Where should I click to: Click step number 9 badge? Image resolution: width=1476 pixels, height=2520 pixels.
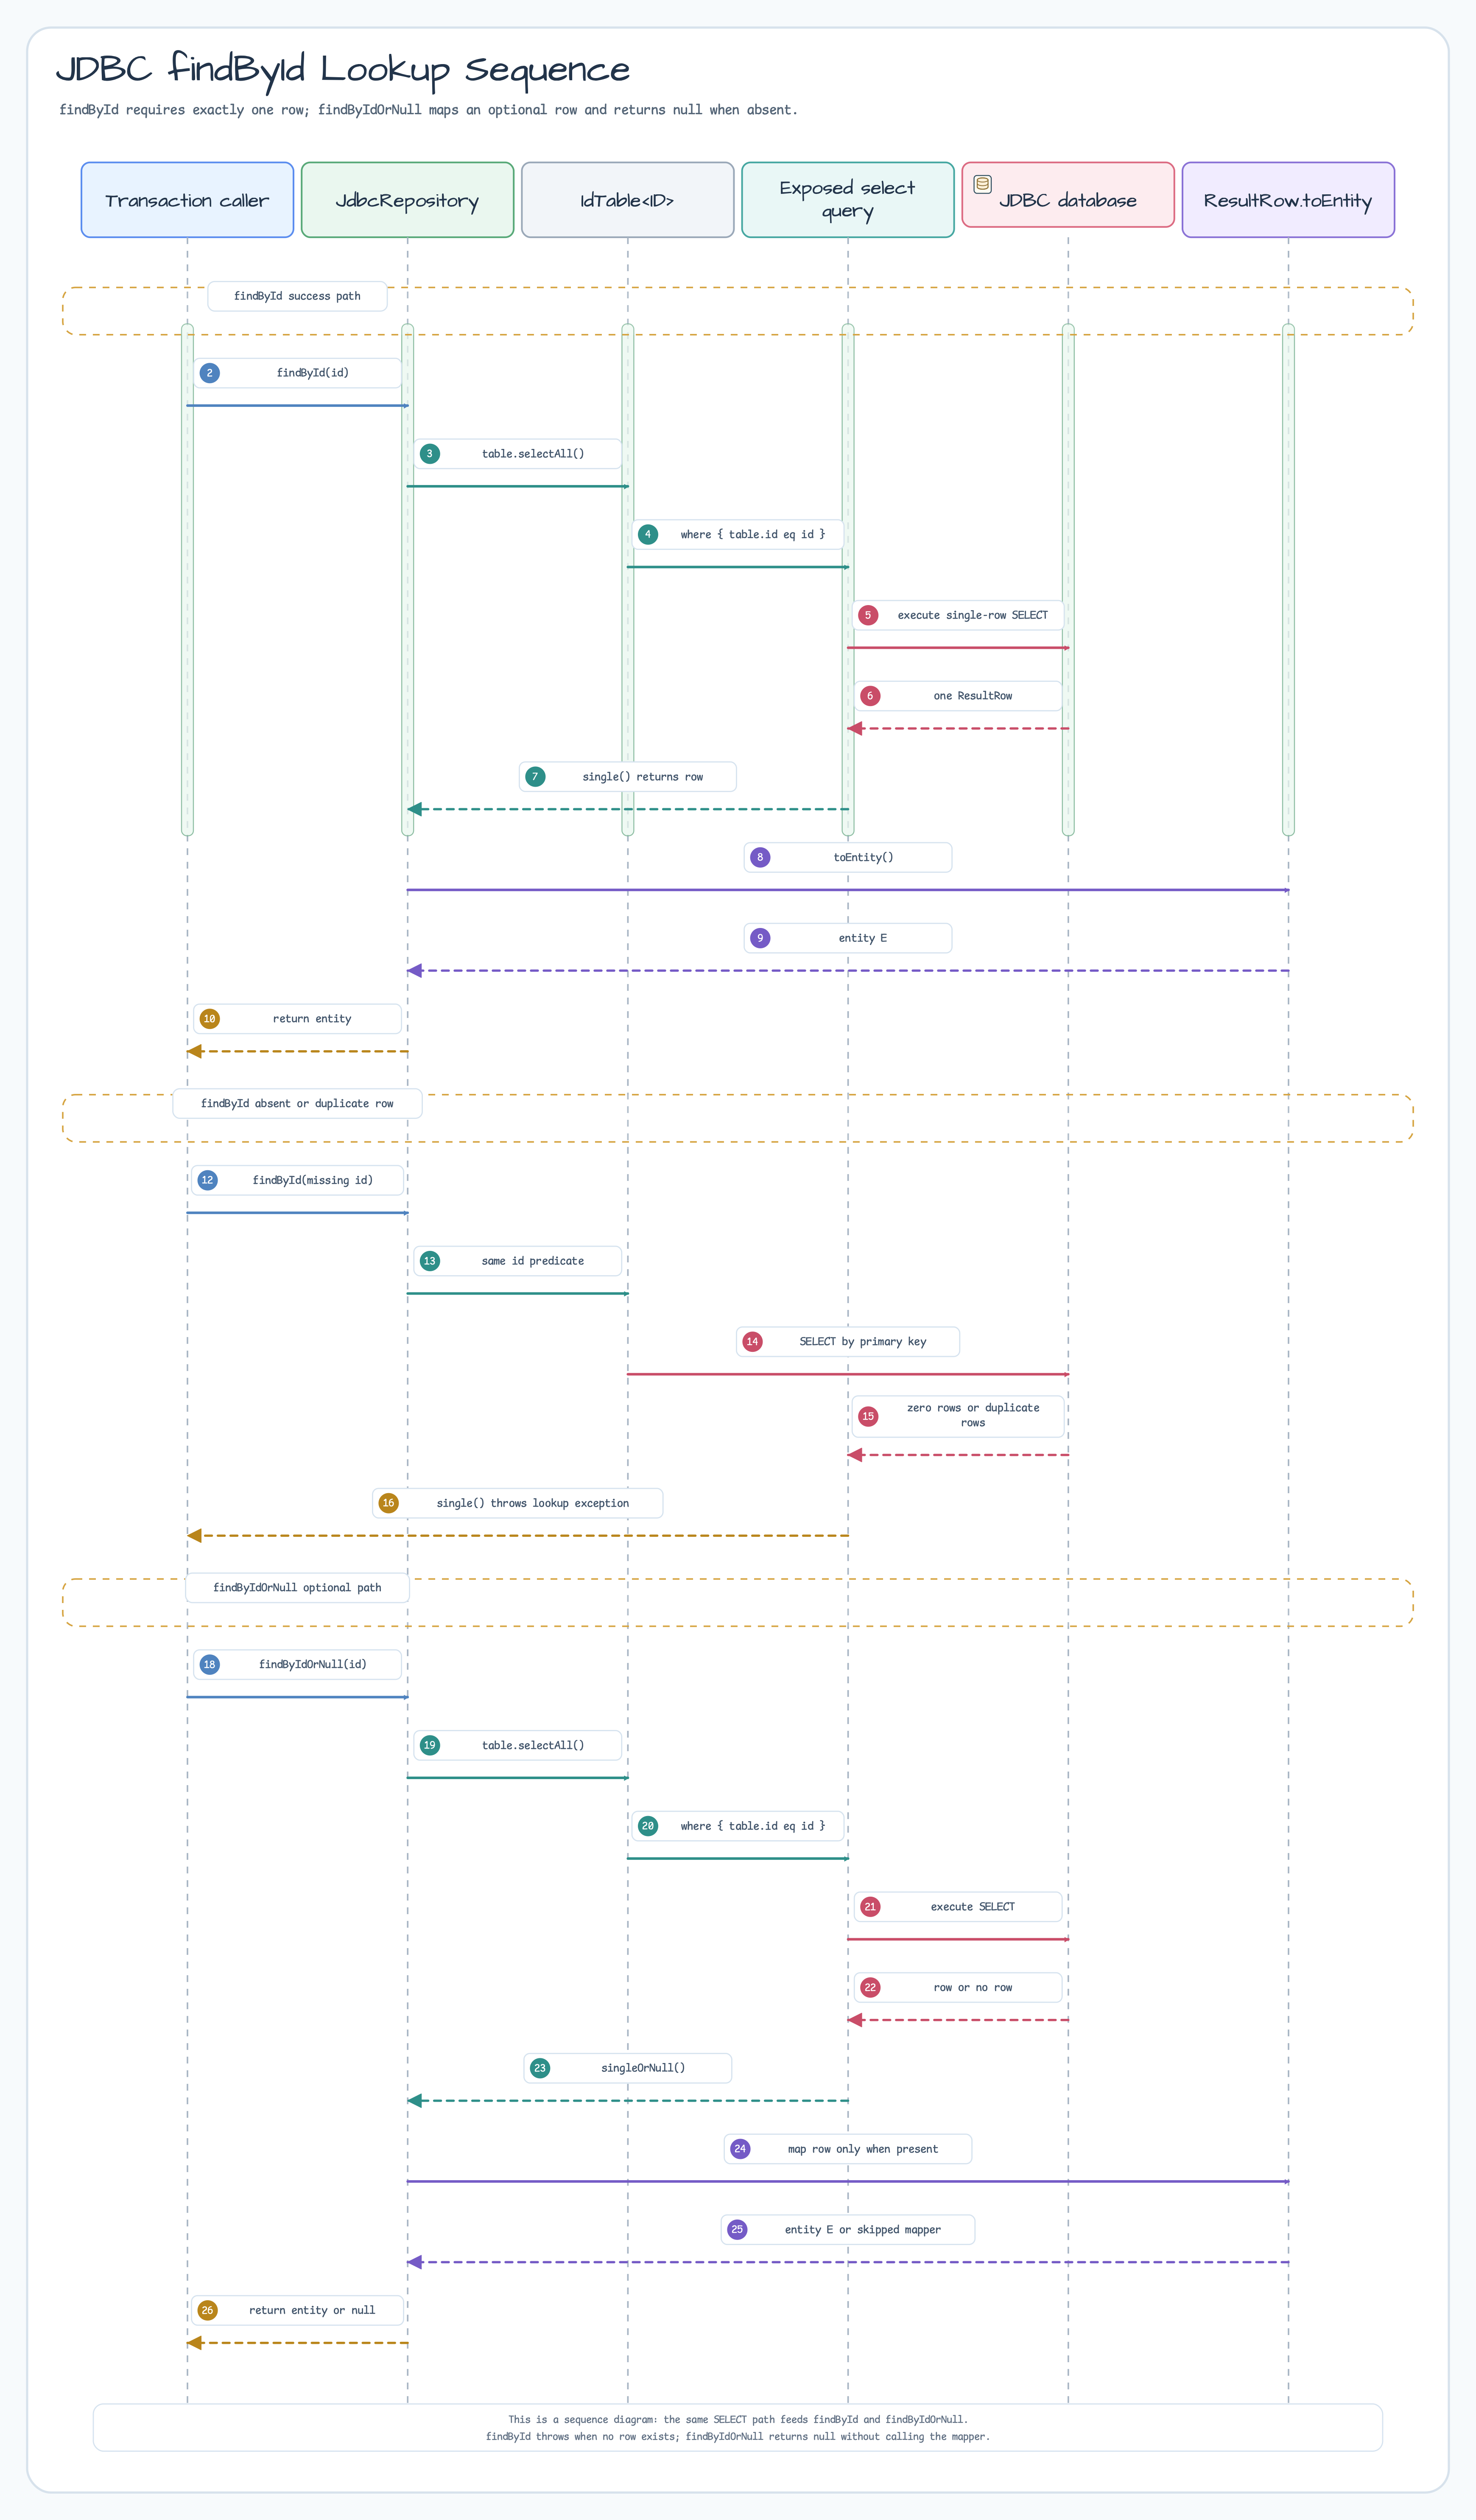pos(760,938)
